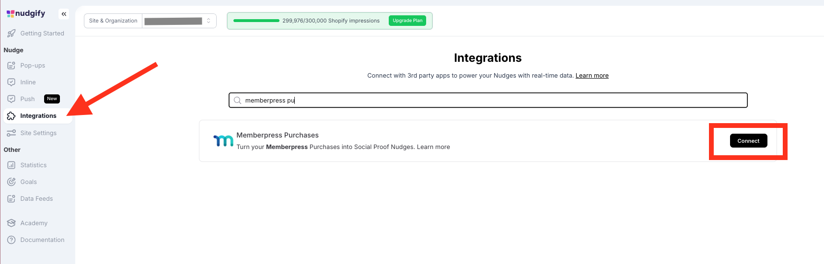Click the Academy graduation cap icon
The image size is (824, 264).
click(12, 223)
